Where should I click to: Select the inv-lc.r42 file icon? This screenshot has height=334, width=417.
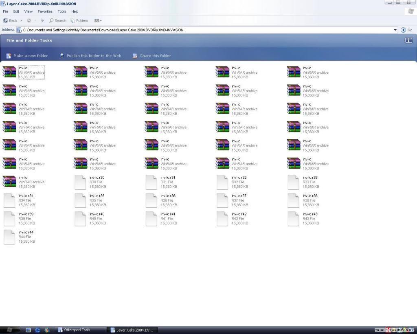[x=222, y=219]
